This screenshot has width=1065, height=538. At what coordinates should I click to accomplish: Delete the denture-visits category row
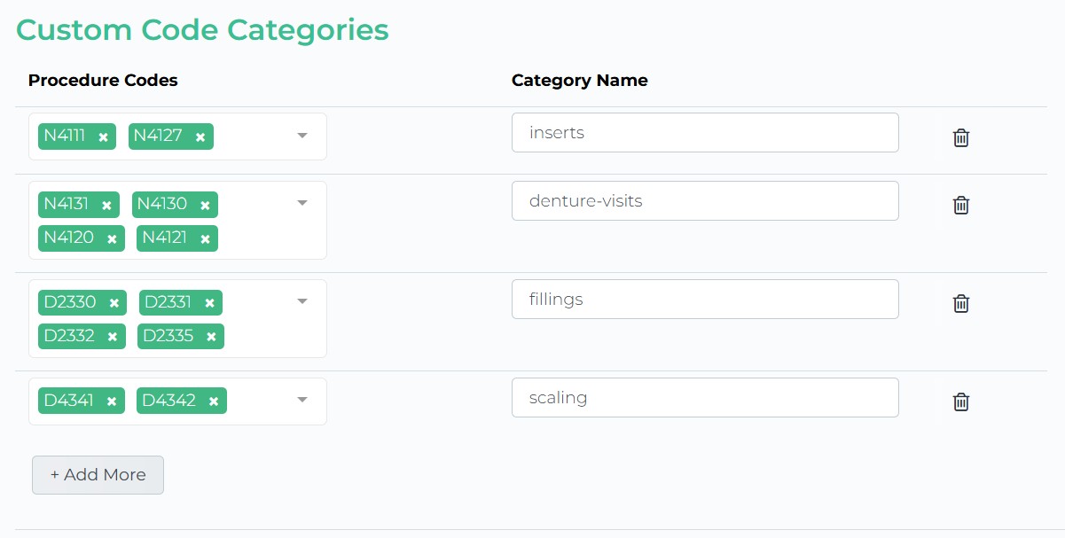pos(960,205)
